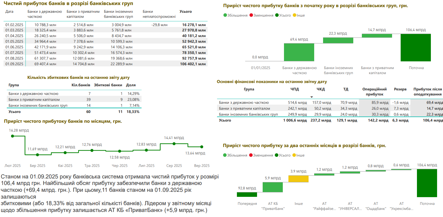
Task: Click red Зменшення legend marker in top chart
Action: (x=251, y=15)
